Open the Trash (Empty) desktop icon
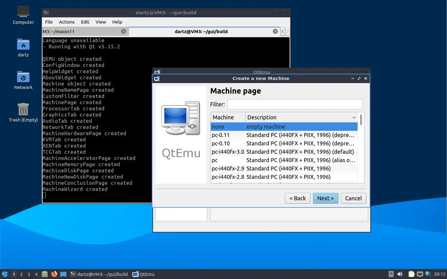447x279 pixels. [x=23, y=113]
